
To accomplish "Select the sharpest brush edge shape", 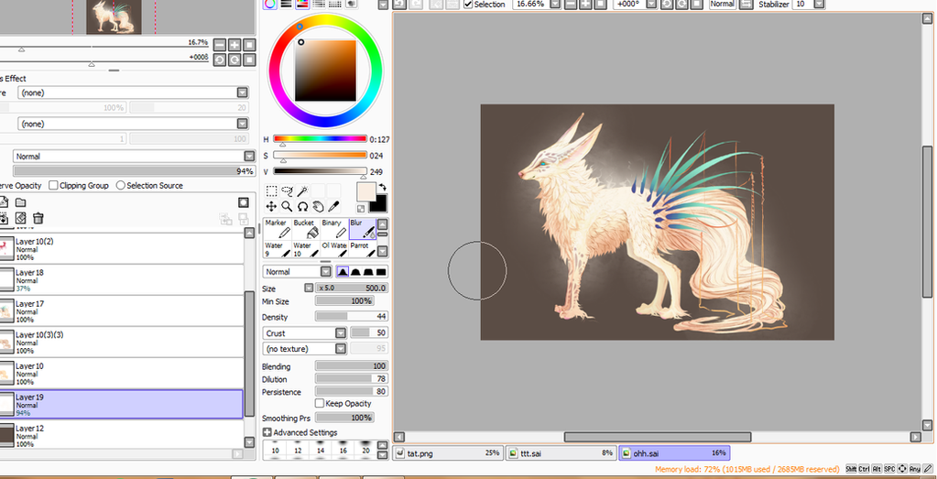I will [x=343, y=272].
